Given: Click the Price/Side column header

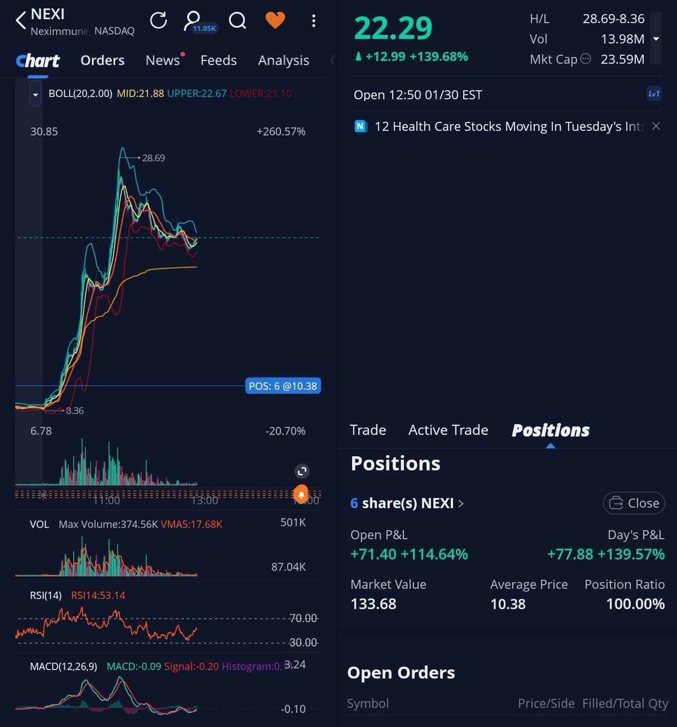Looking at the screenshot, I should point(546,703).
